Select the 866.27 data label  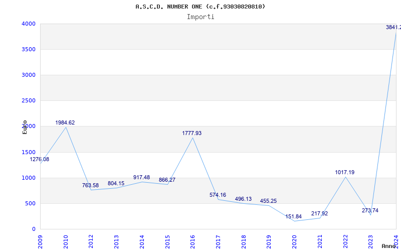coord(167,180)
